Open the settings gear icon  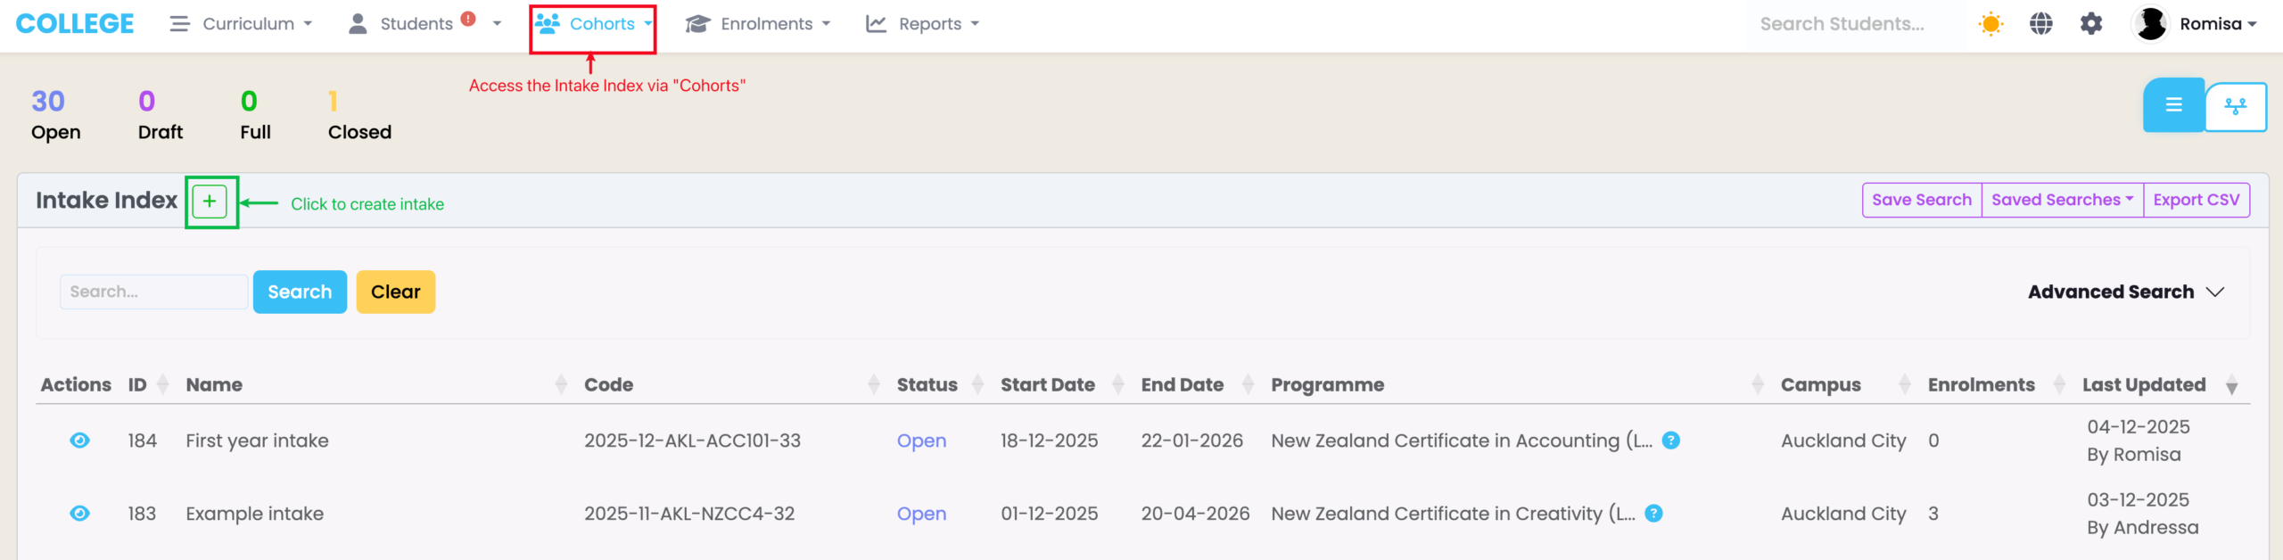[2091, 24]
